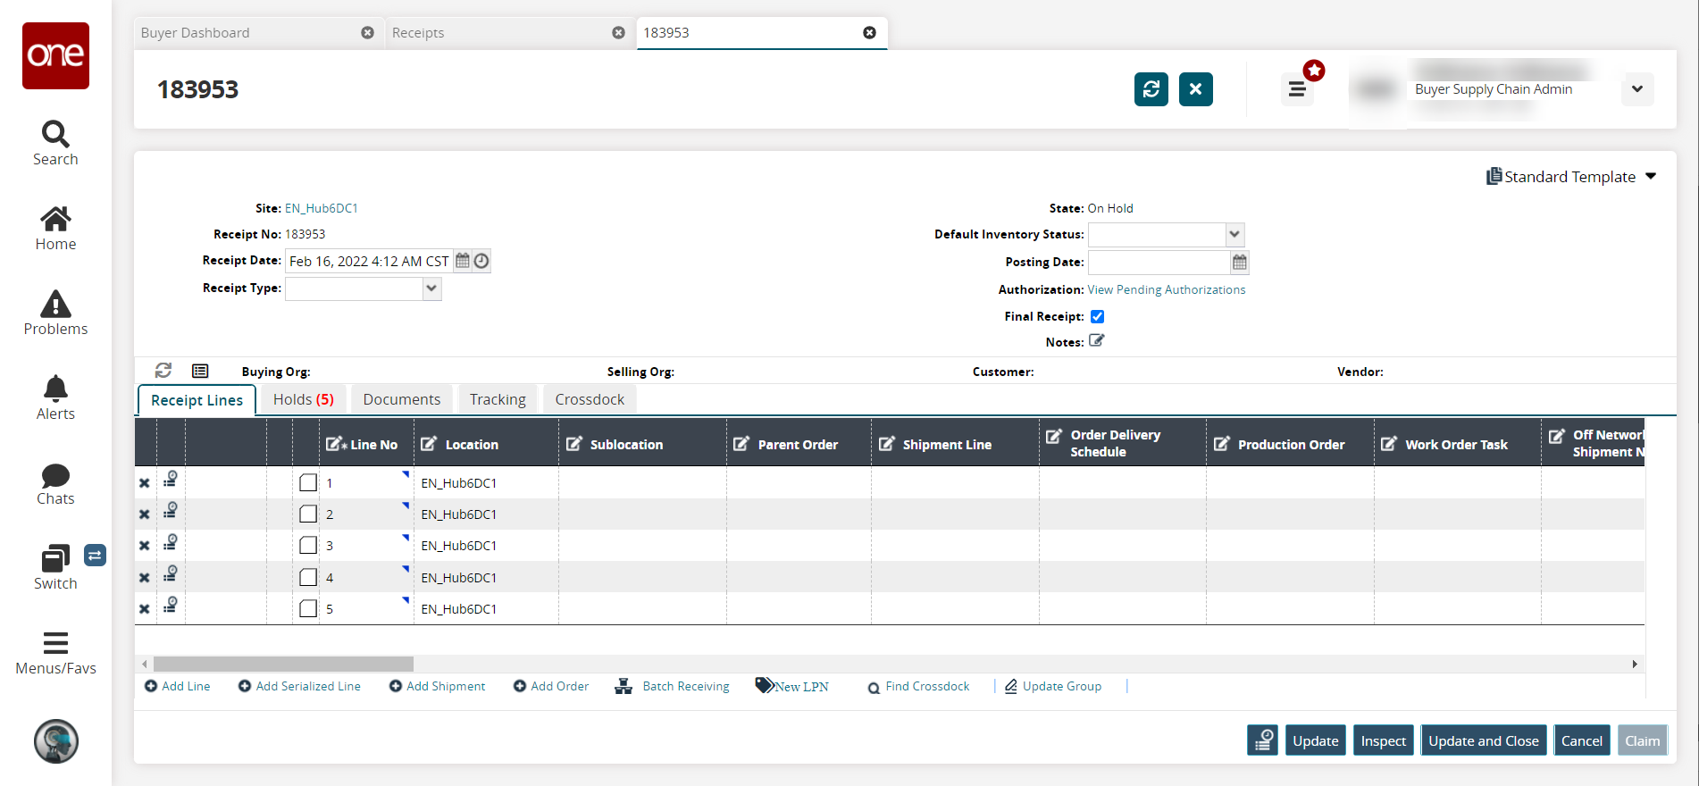Open Default Inventory Status dropdown
The width and height of the screenshot is (1699, 786).
click(1234, 235)
